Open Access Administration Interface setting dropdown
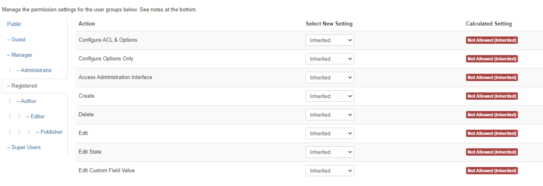The height and width of the screenshot is (186, 543). point(329,78)
